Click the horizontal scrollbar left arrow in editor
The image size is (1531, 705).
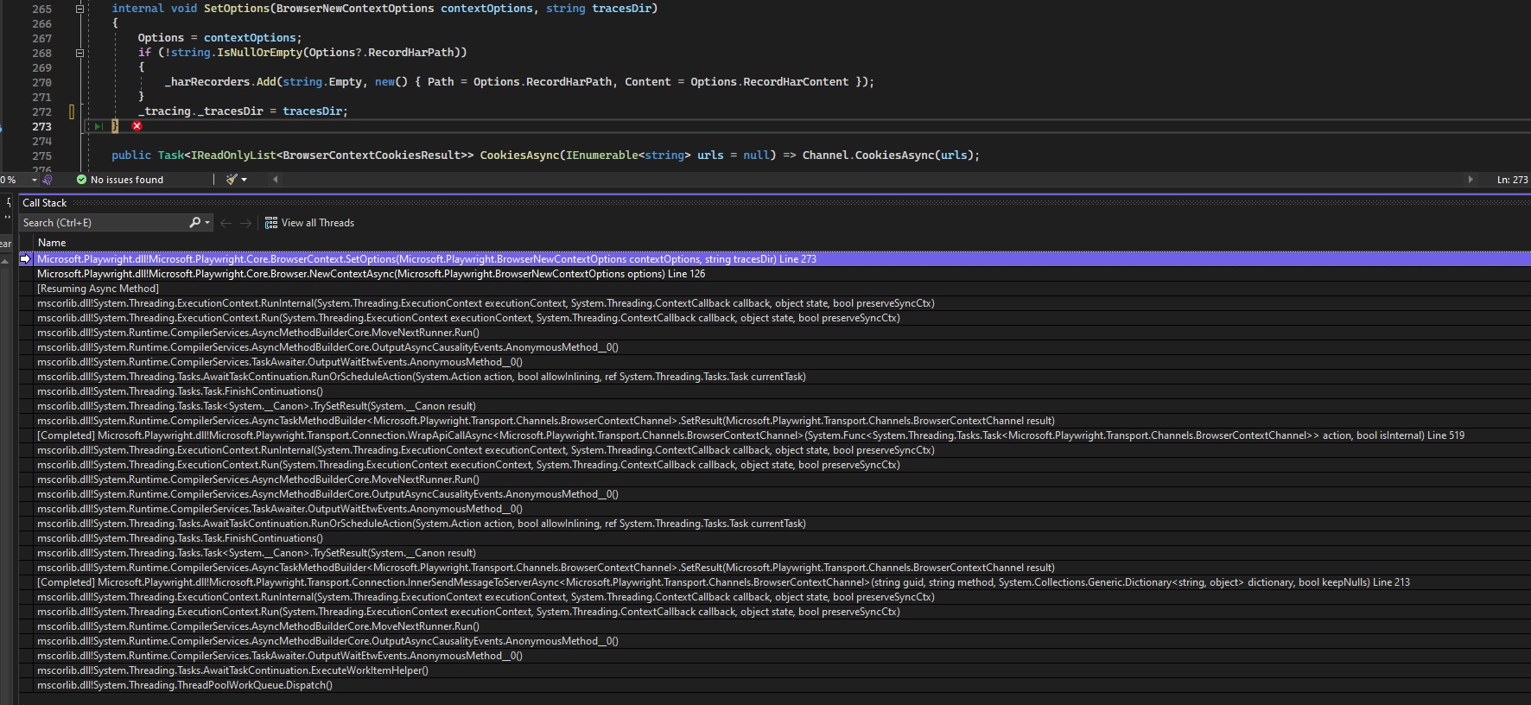click(276, 180)
